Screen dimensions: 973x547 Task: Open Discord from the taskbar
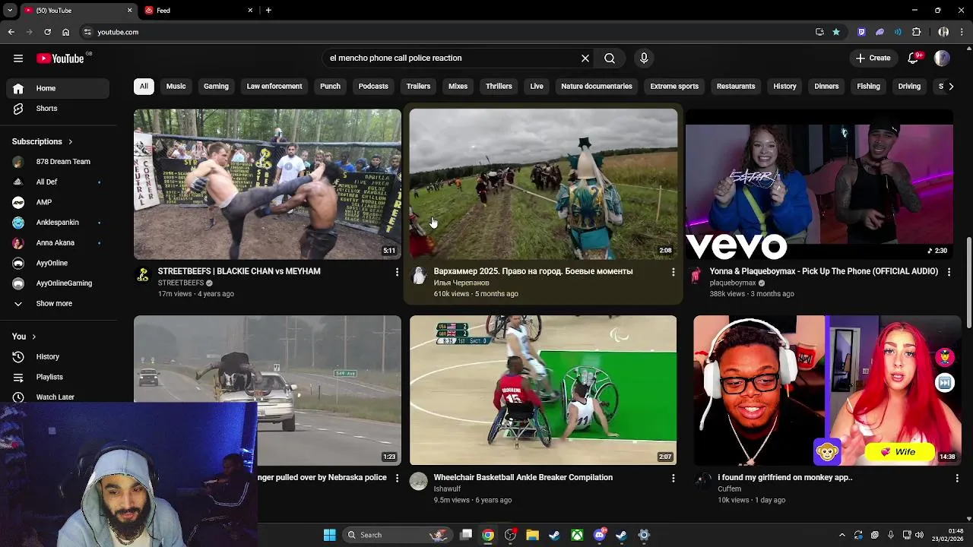[x=600, y=535]
